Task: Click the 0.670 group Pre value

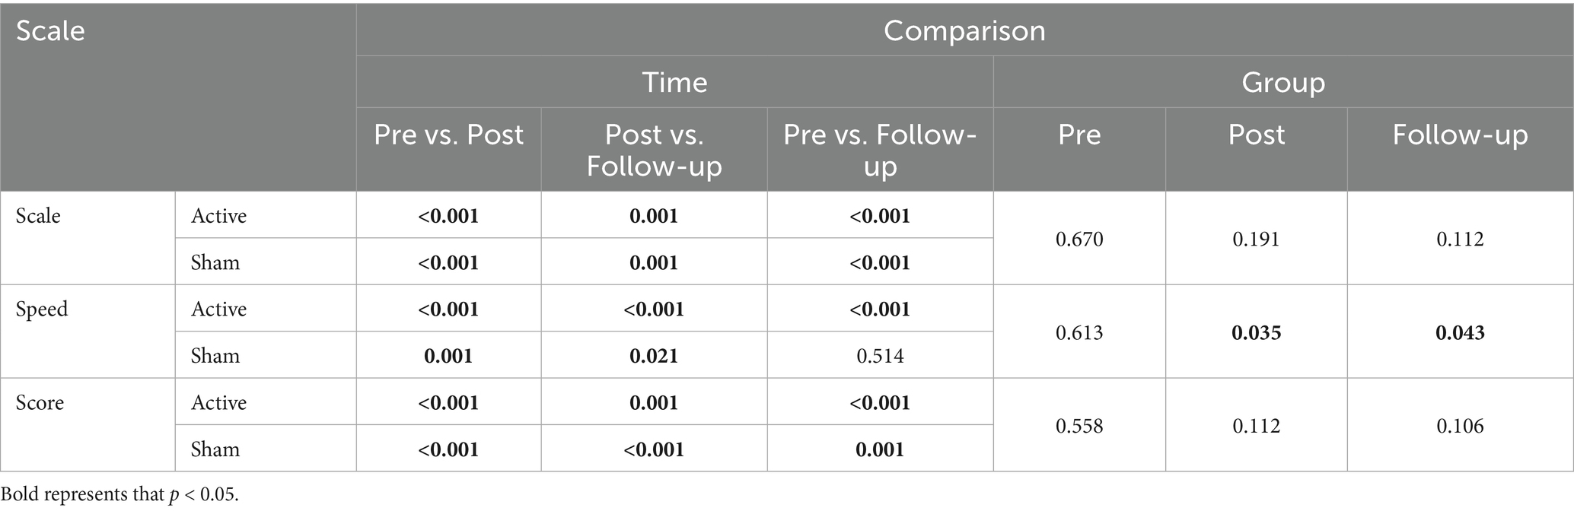Action: coord(1079,240)
